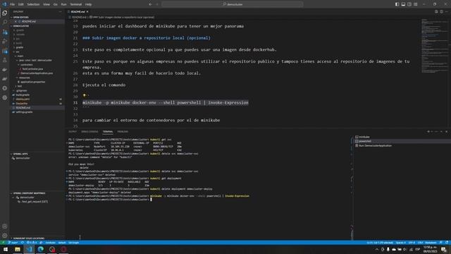Select README.md tab in editor

coord(78,12)
